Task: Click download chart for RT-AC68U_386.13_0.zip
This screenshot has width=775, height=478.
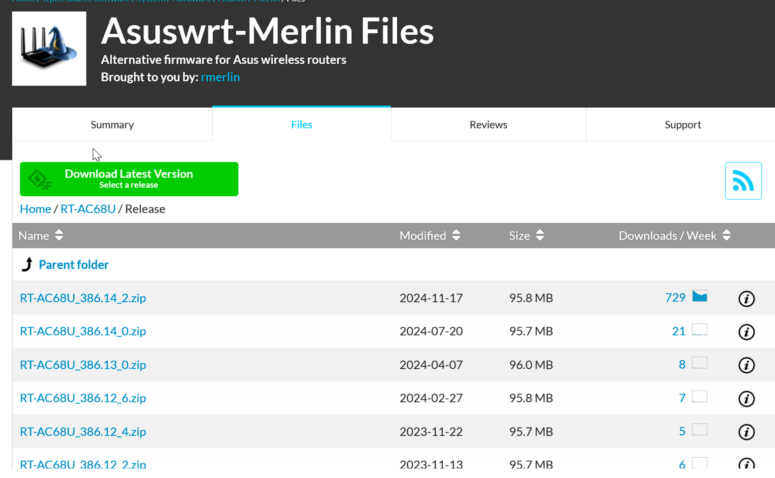Action: click(x=699, y=363)
